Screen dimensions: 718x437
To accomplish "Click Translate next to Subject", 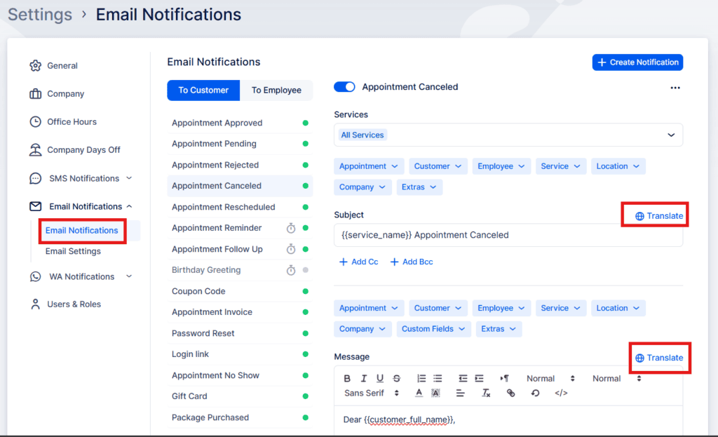I will [x=659, y=216].
